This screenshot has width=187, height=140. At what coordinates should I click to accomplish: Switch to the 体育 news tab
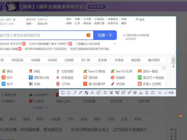pos(40,119)
